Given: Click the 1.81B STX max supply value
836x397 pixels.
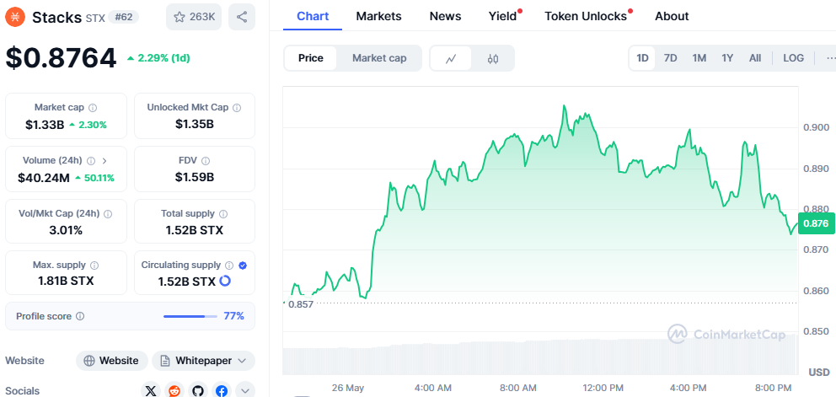Looking at the screenshot, I should [x=66, y=281].
